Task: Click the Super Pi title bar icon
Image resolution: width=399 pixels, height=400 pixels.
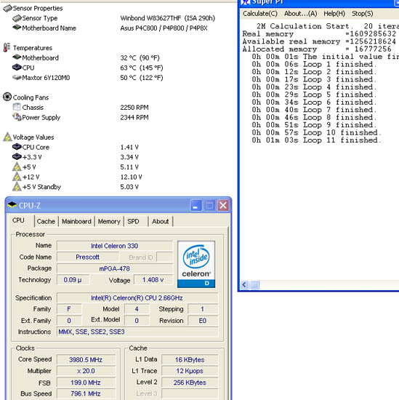Action: pos(246,2)
